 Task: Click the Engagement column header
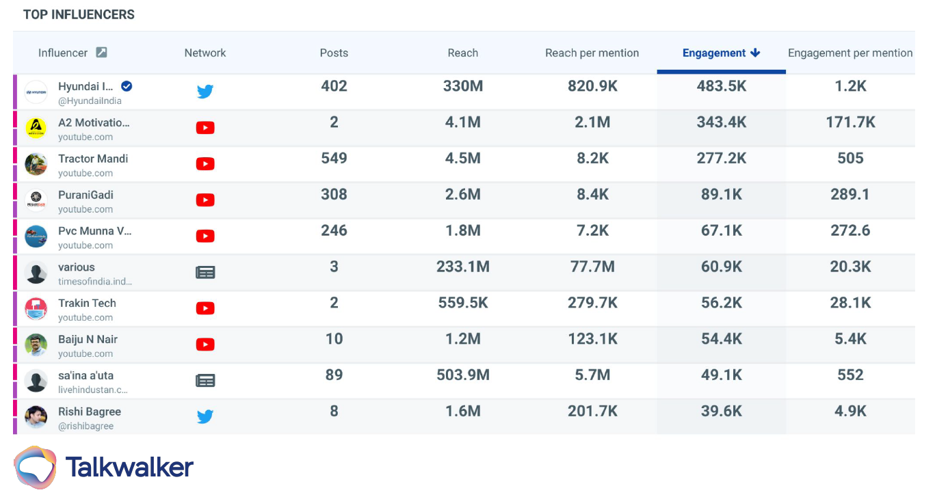pyautogui.click(x=714, y=53)
